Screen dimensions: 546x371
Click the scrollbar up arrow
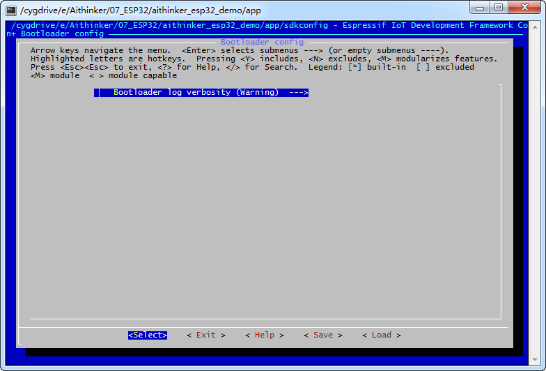(x=535, y=27)
